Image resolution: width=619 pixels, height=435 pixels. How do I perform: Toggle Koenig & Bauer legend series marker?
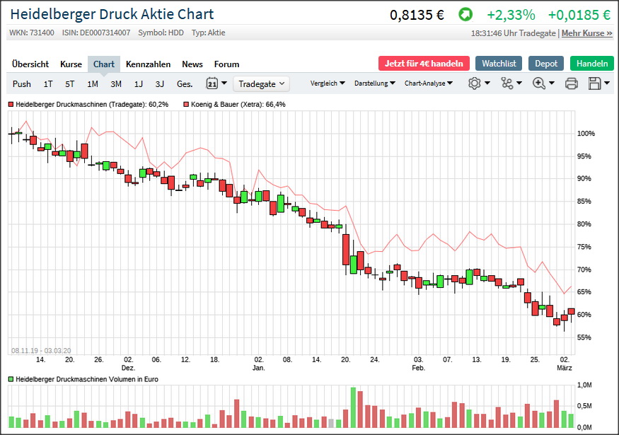click(x=186, y=104)
